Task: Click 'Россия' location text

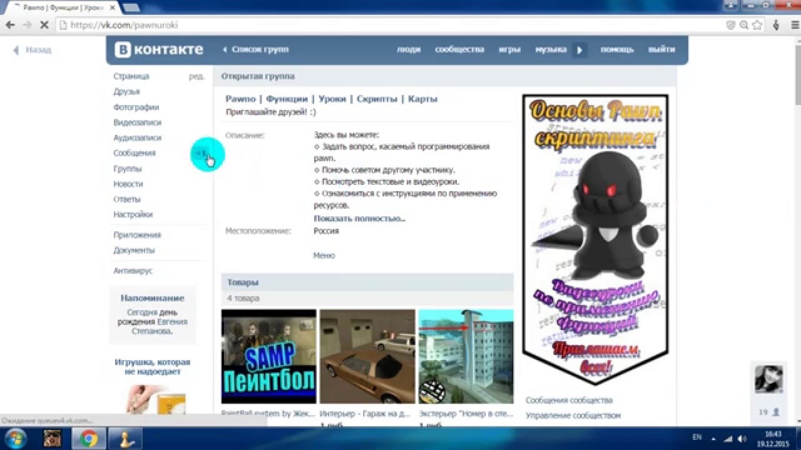Action: click(326, 231)
